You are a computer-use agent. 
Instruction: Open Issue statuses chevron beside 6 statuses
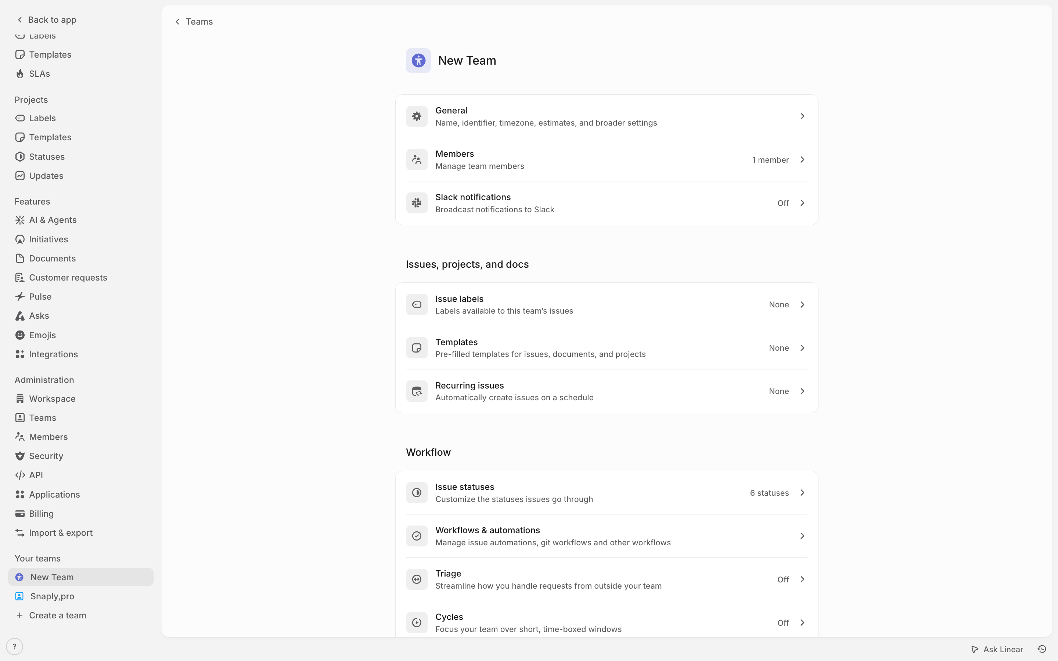pos(802,493)
